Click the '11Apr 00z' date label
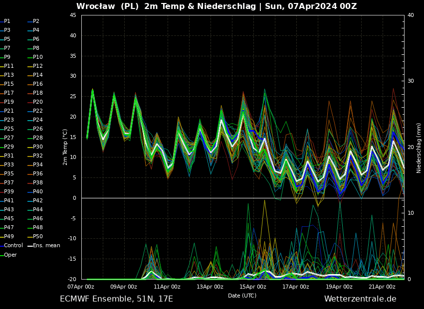424x309 pixels. [167, 287]
